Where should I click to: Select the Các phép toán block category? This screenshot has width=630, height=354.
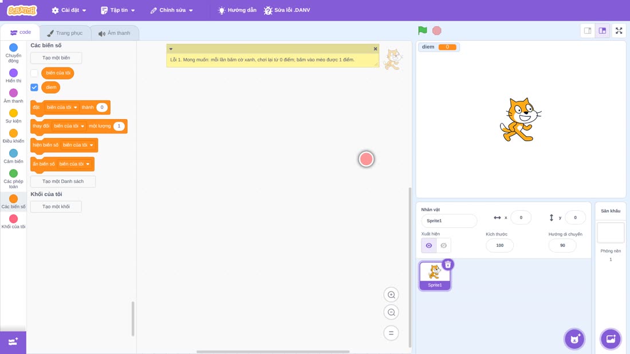click(13, 178)
